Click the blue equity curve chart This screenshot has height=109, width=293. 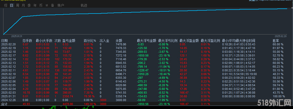145,21
